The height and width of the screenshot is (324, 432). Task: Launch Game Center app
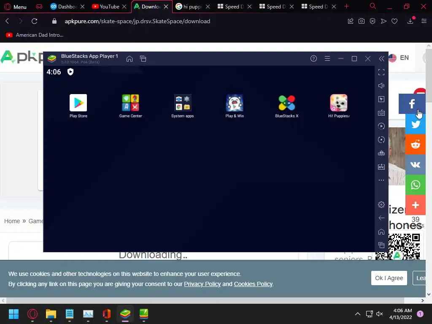click(131, 106)
